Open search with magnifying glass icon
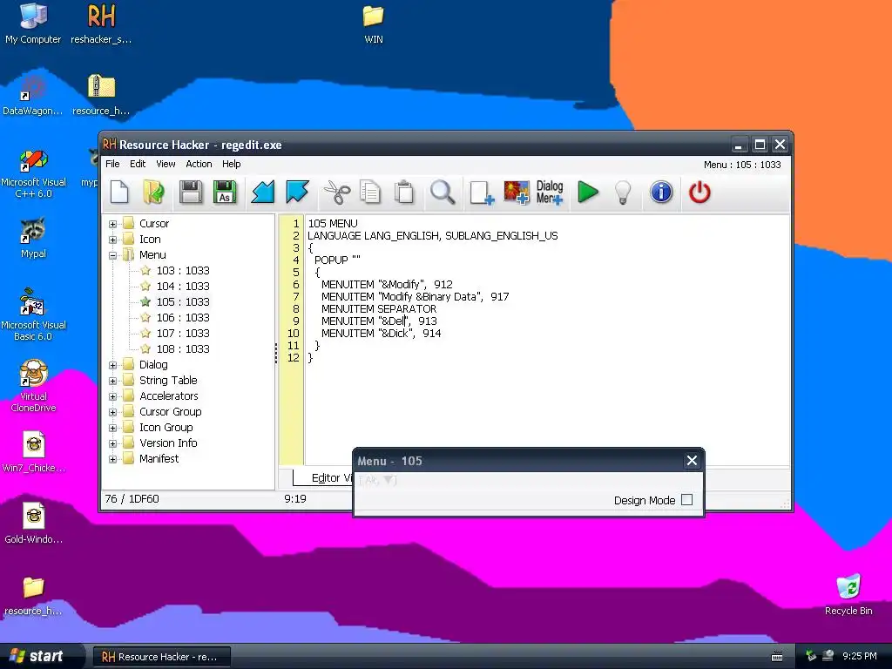The height and width of the screenshot is (669, 892). (x=443, y=193)
